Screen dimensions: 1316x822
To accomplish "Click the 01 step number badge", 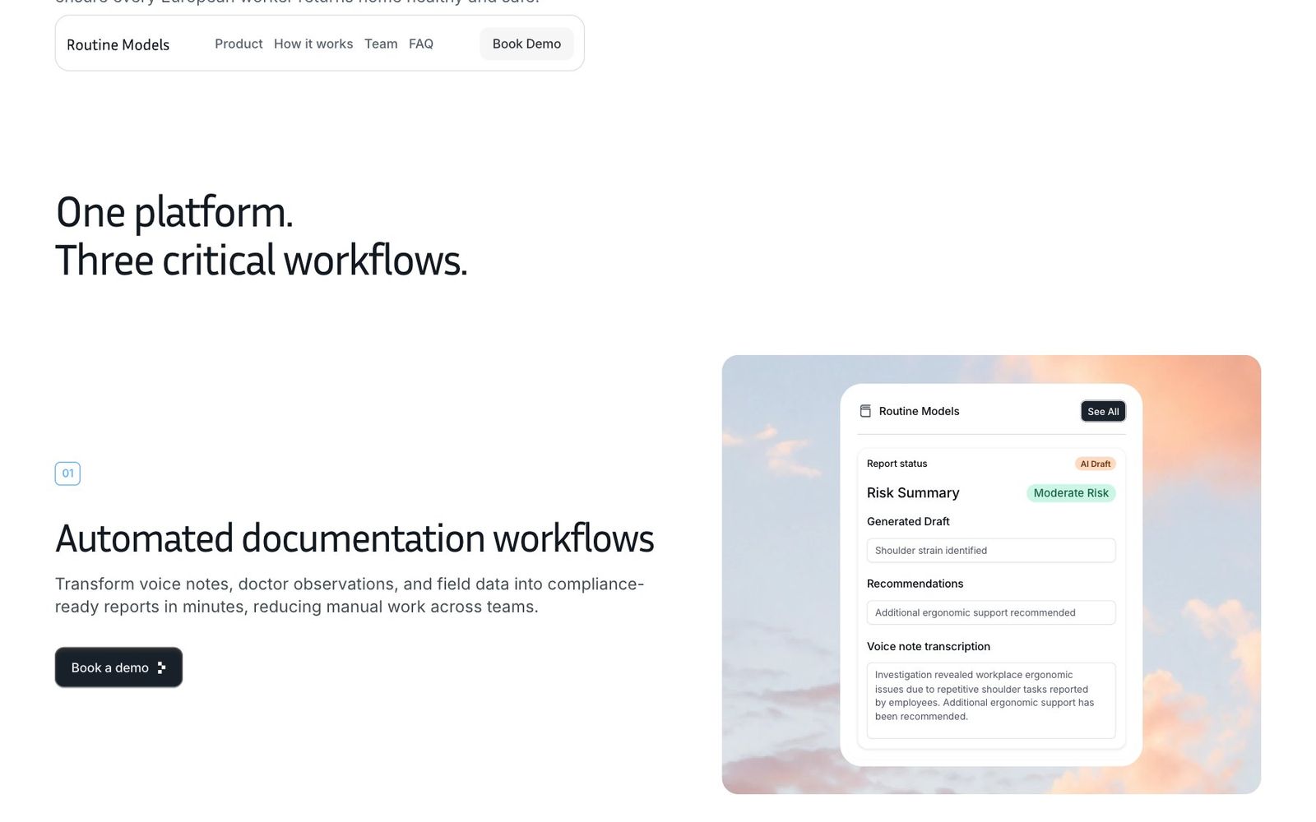I will [x=67, y=473].
